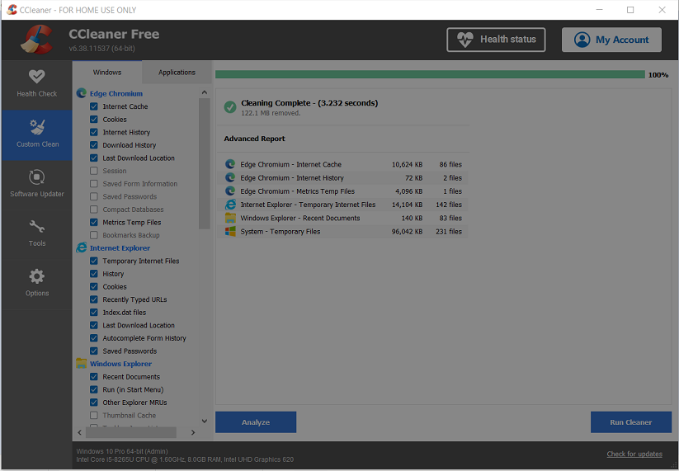The height and width of the screenshot is (471, 679).
Task: Uncheck Edge Chromium Cookies checkbox
Action: (94, 119)
